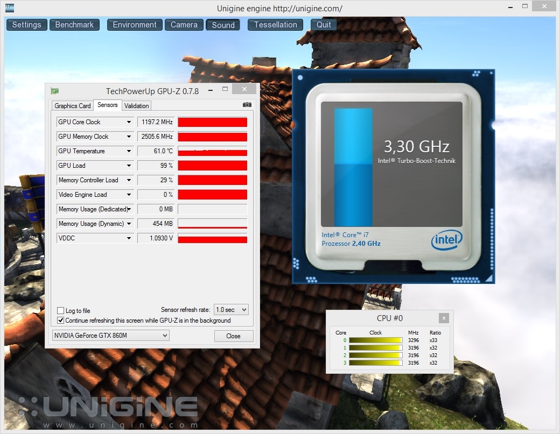Click the x33 ratio value
560x434 pixels.
point(433,340)
